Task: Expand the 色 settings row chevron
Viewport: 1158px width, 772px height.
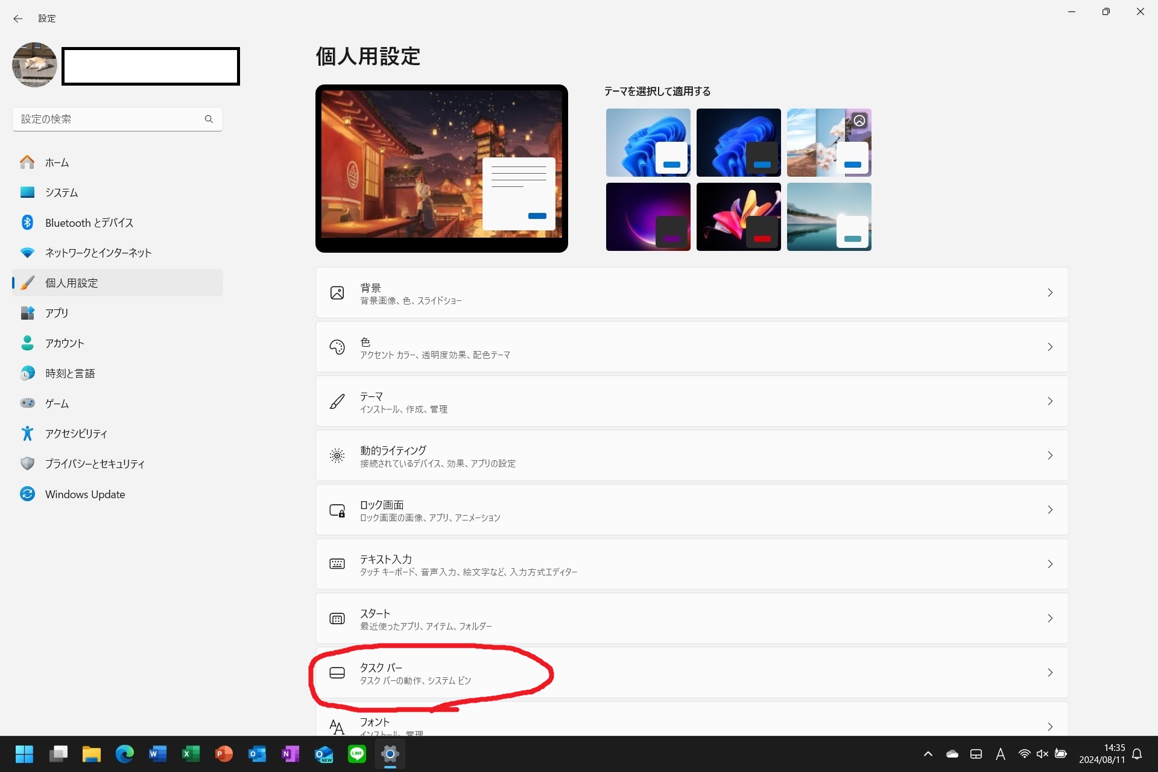Action: coord(1049,347)
